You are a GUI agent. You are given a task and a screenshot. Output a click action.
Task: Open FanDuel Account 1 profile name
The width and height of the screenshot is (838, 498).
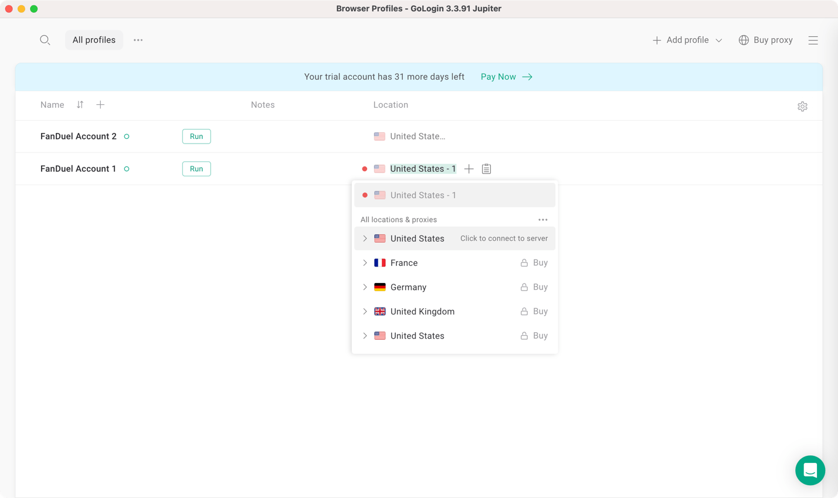78,169
